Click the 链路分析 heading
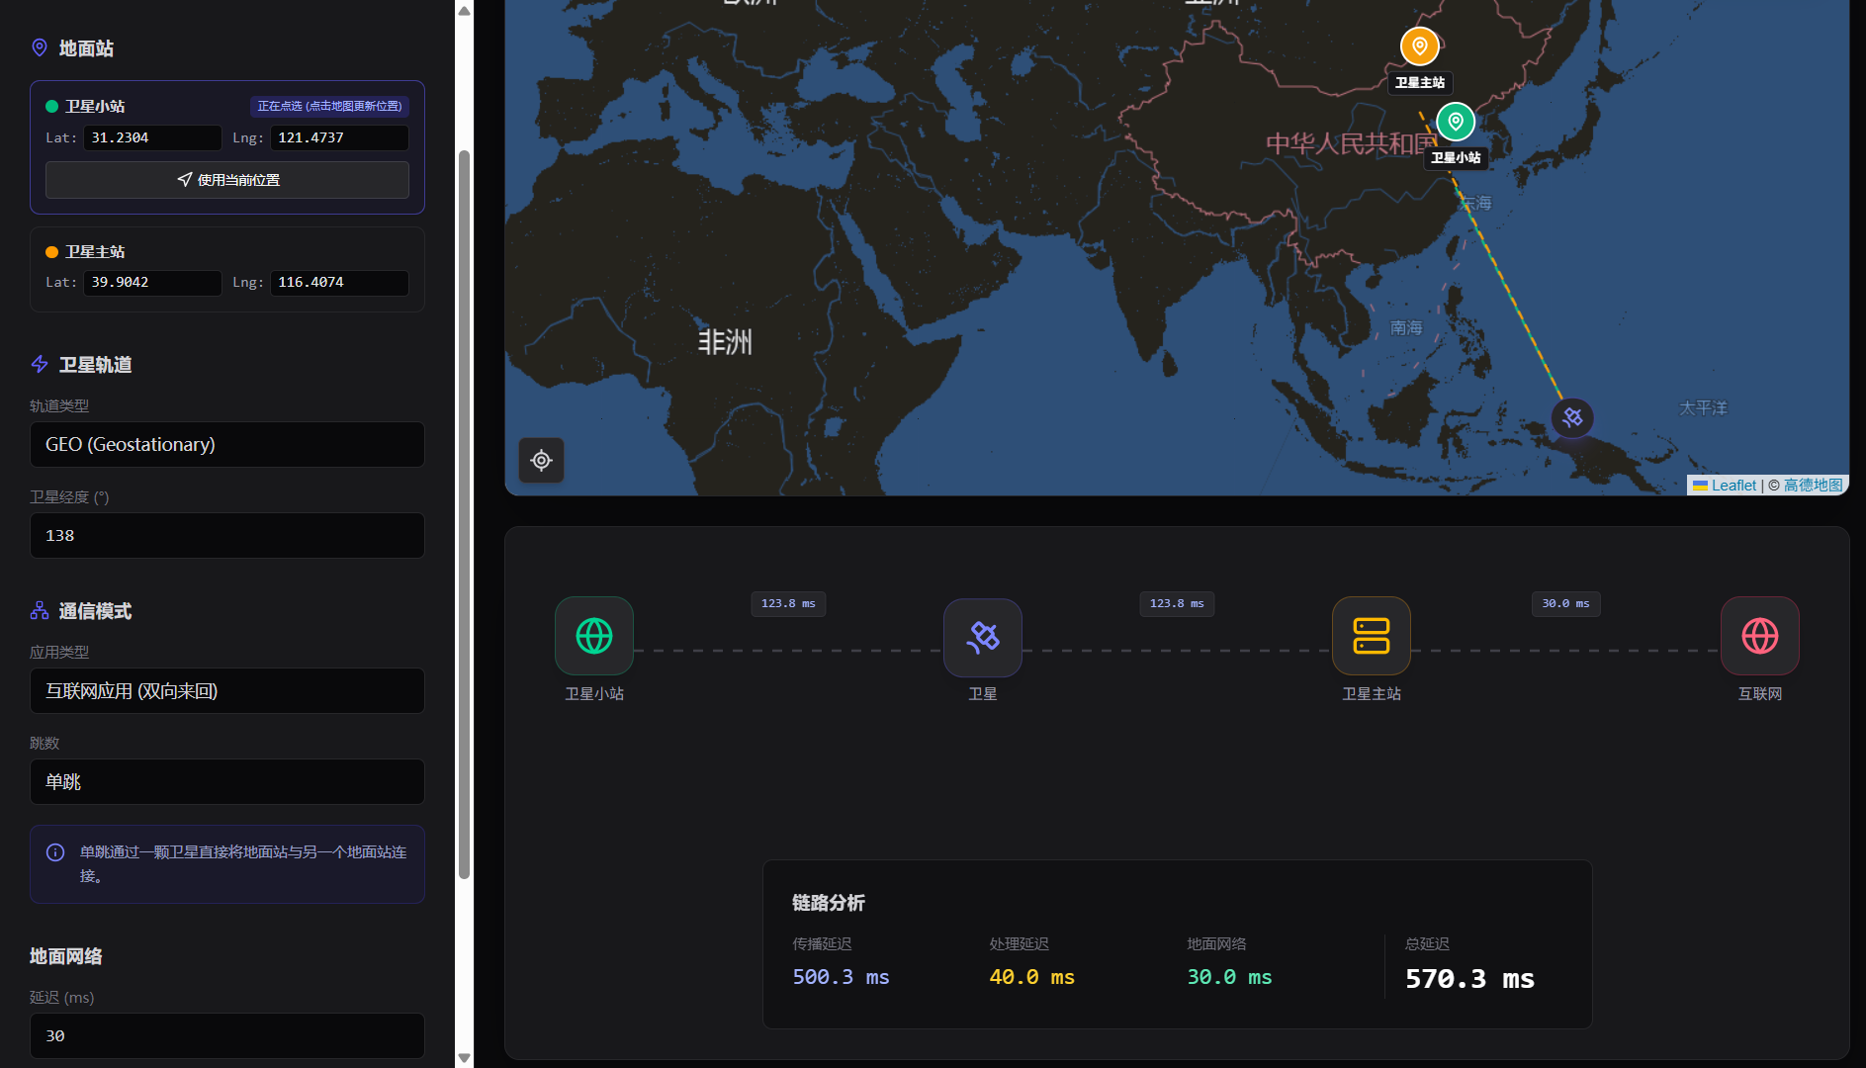 (x=829, y=903)
